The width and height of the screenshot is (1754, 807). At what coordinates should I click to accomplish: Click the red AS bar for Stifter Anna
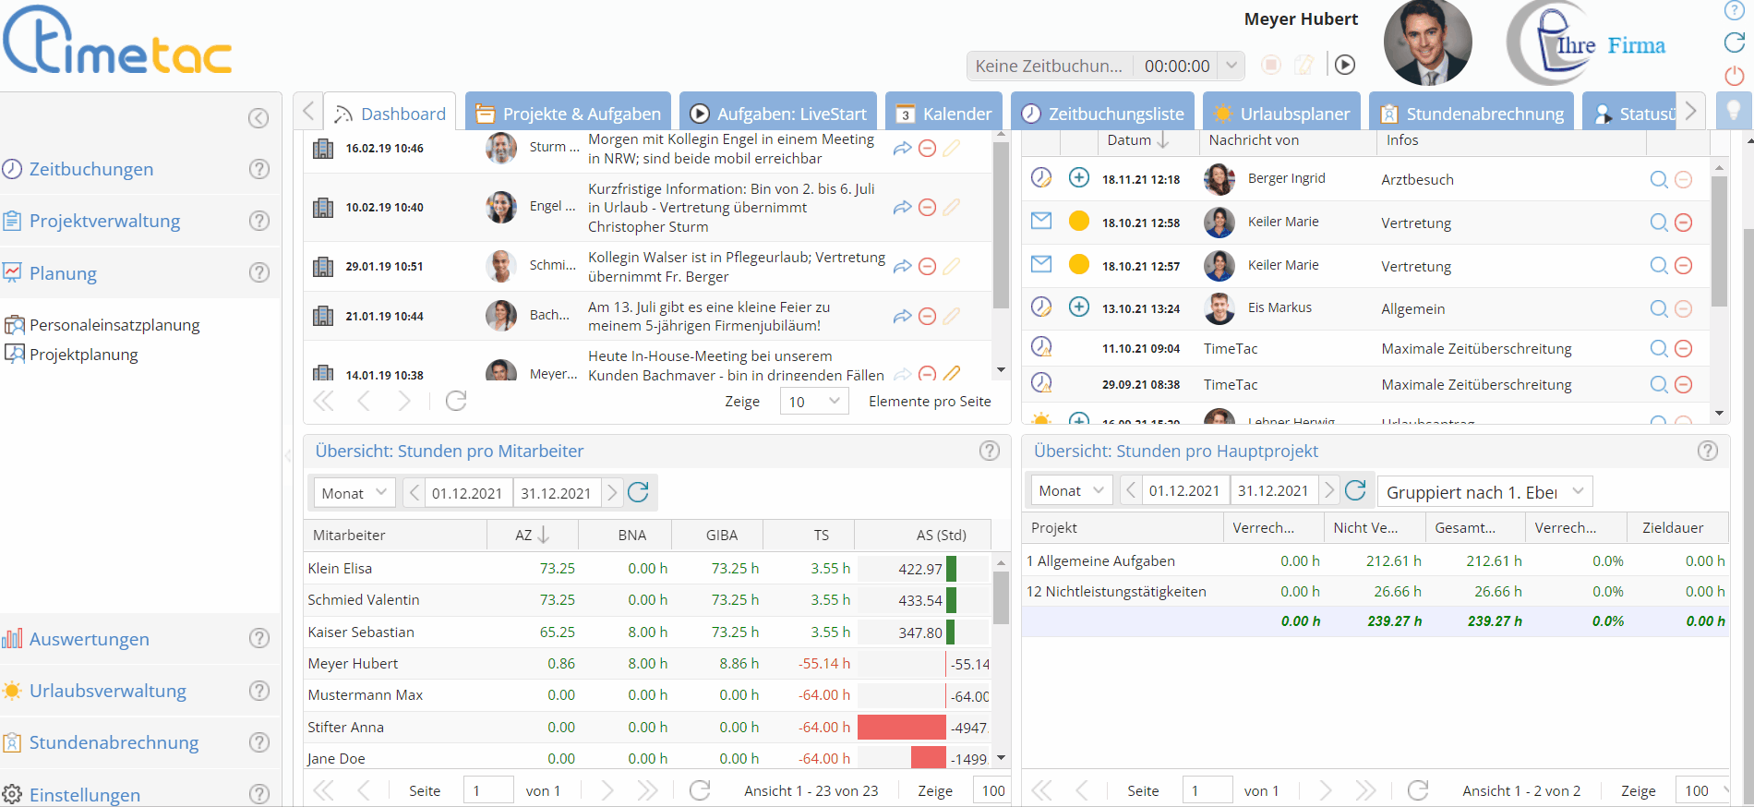pos(901,728)
